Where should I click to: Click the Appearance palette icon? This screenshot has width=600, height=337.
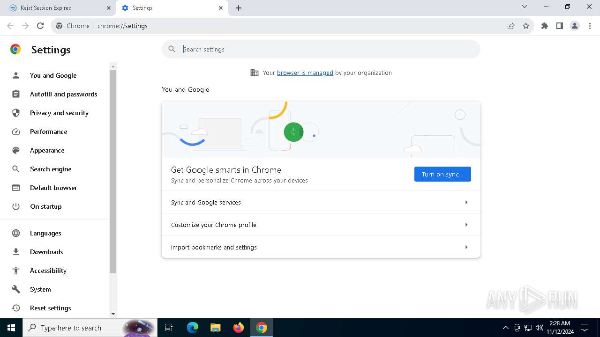click(16, 150)
